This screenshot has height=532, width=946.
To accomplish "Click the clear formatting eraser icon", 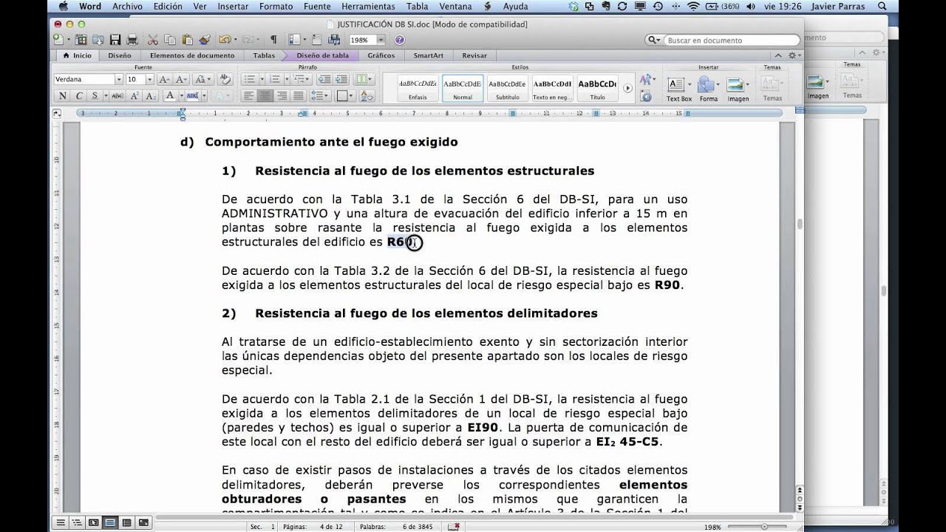I will pos(225,79).
